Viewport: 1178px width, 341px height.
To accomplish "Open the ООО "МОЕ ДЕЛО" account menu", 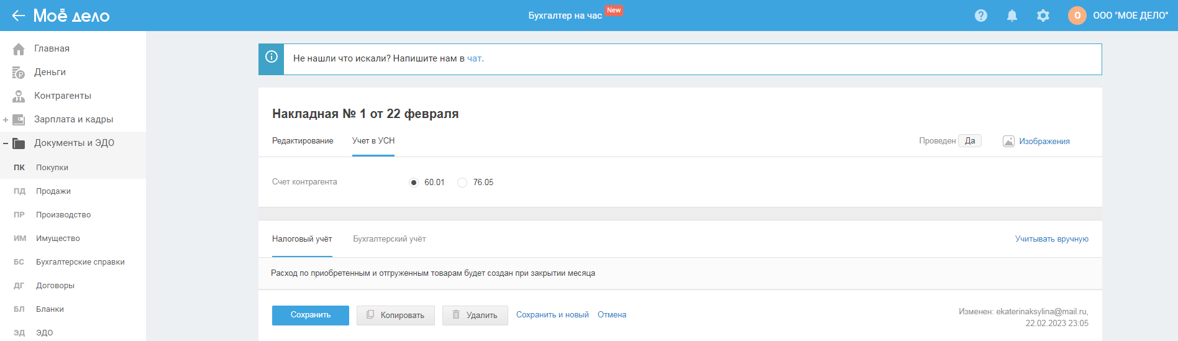I will 1130,16.
